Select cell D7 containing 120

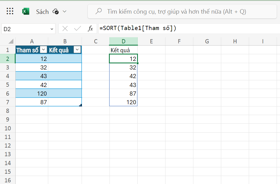click(x=123, y=102)
